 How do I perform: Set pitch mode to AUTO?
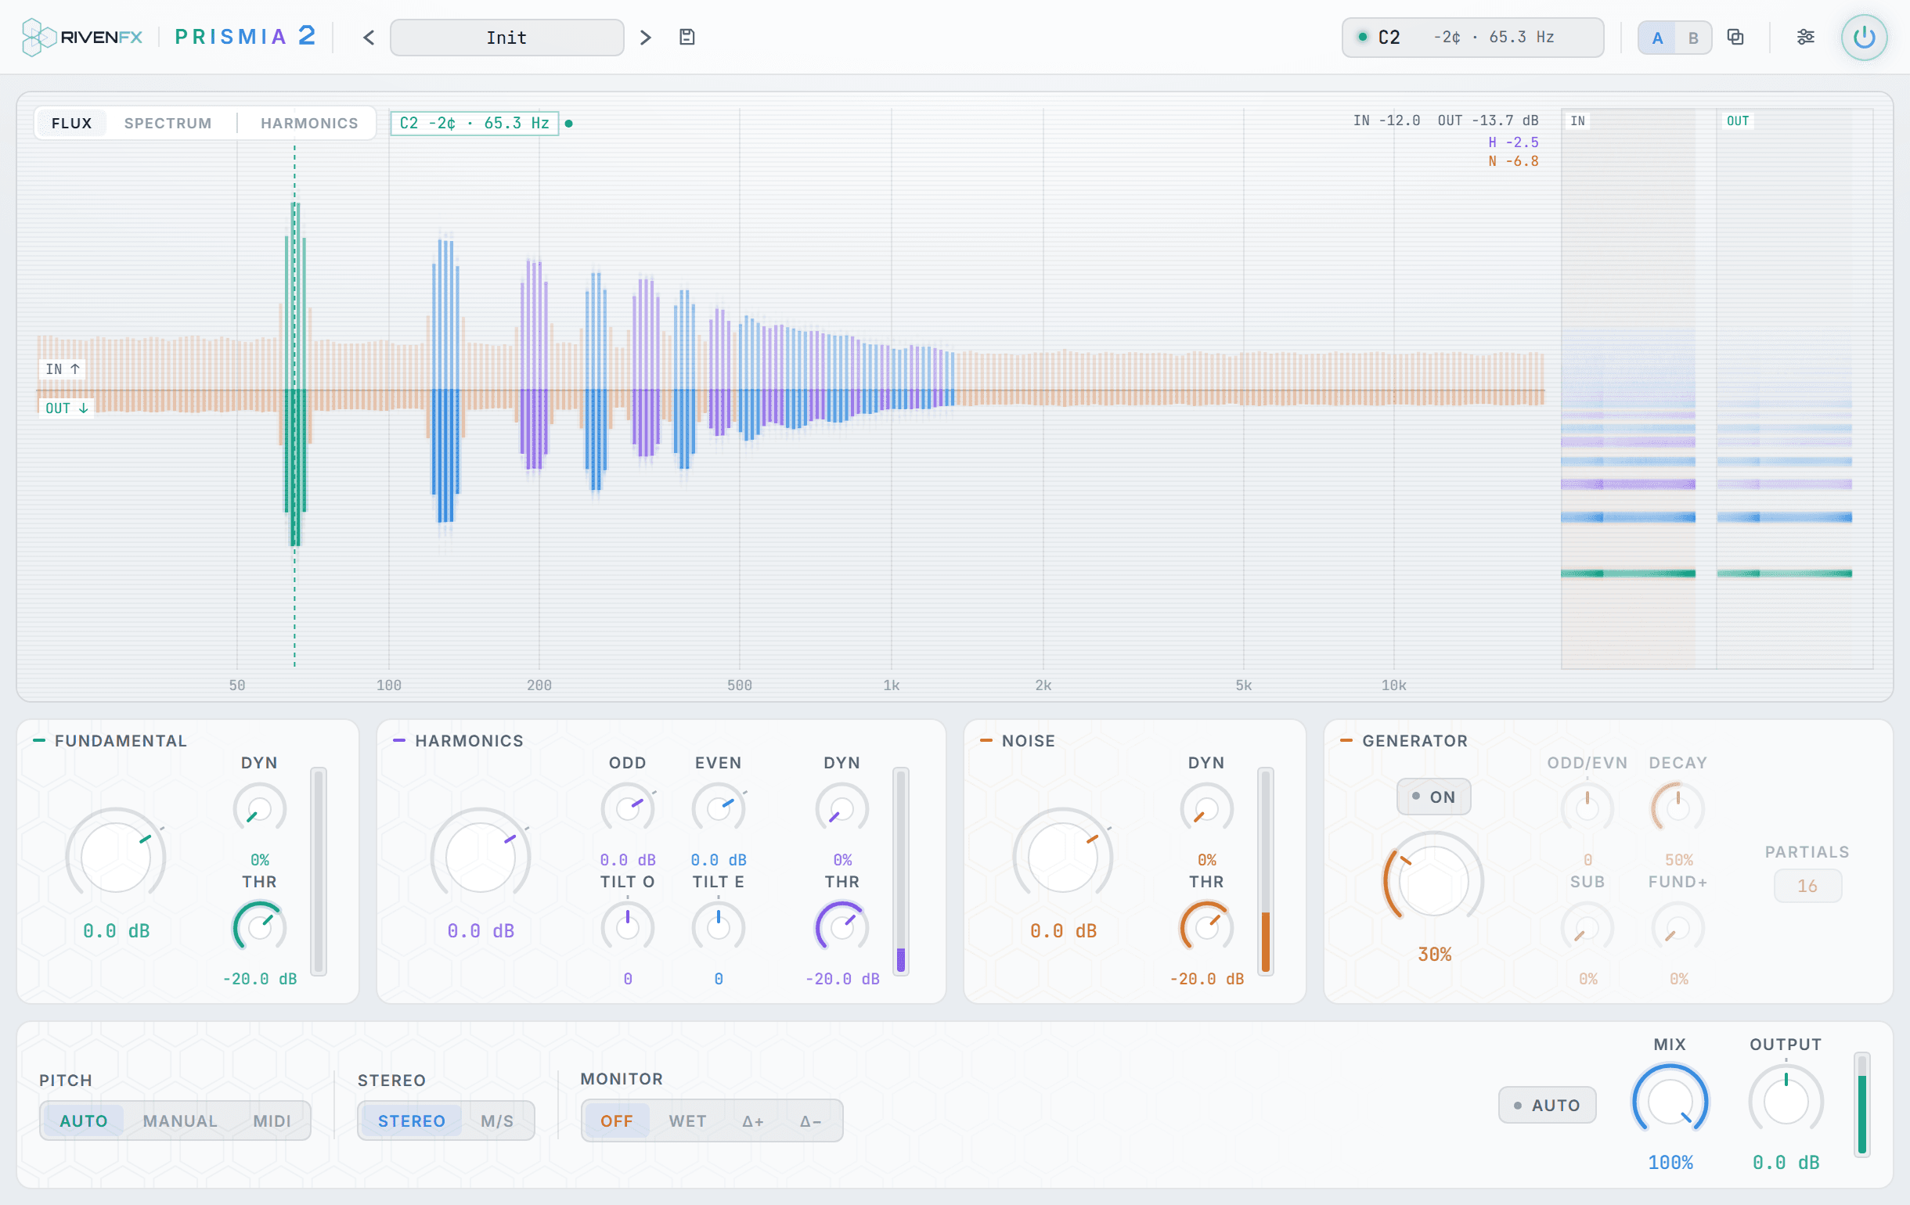click(x=83, y=1121)
